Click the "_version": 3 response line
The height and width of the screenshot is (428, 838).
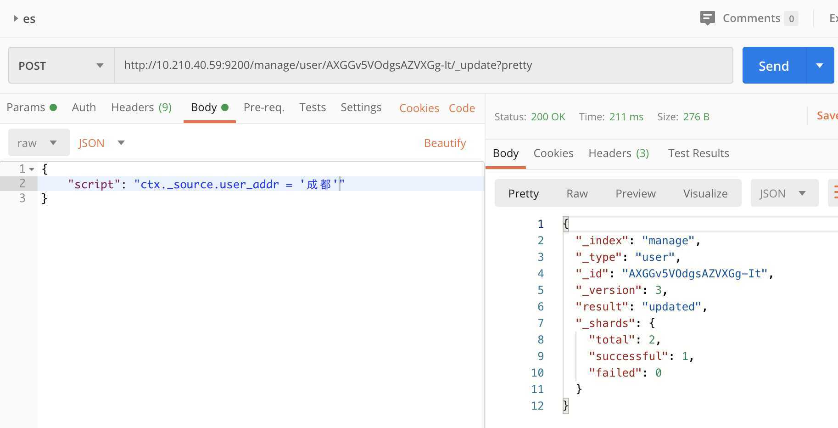point(621,290)
